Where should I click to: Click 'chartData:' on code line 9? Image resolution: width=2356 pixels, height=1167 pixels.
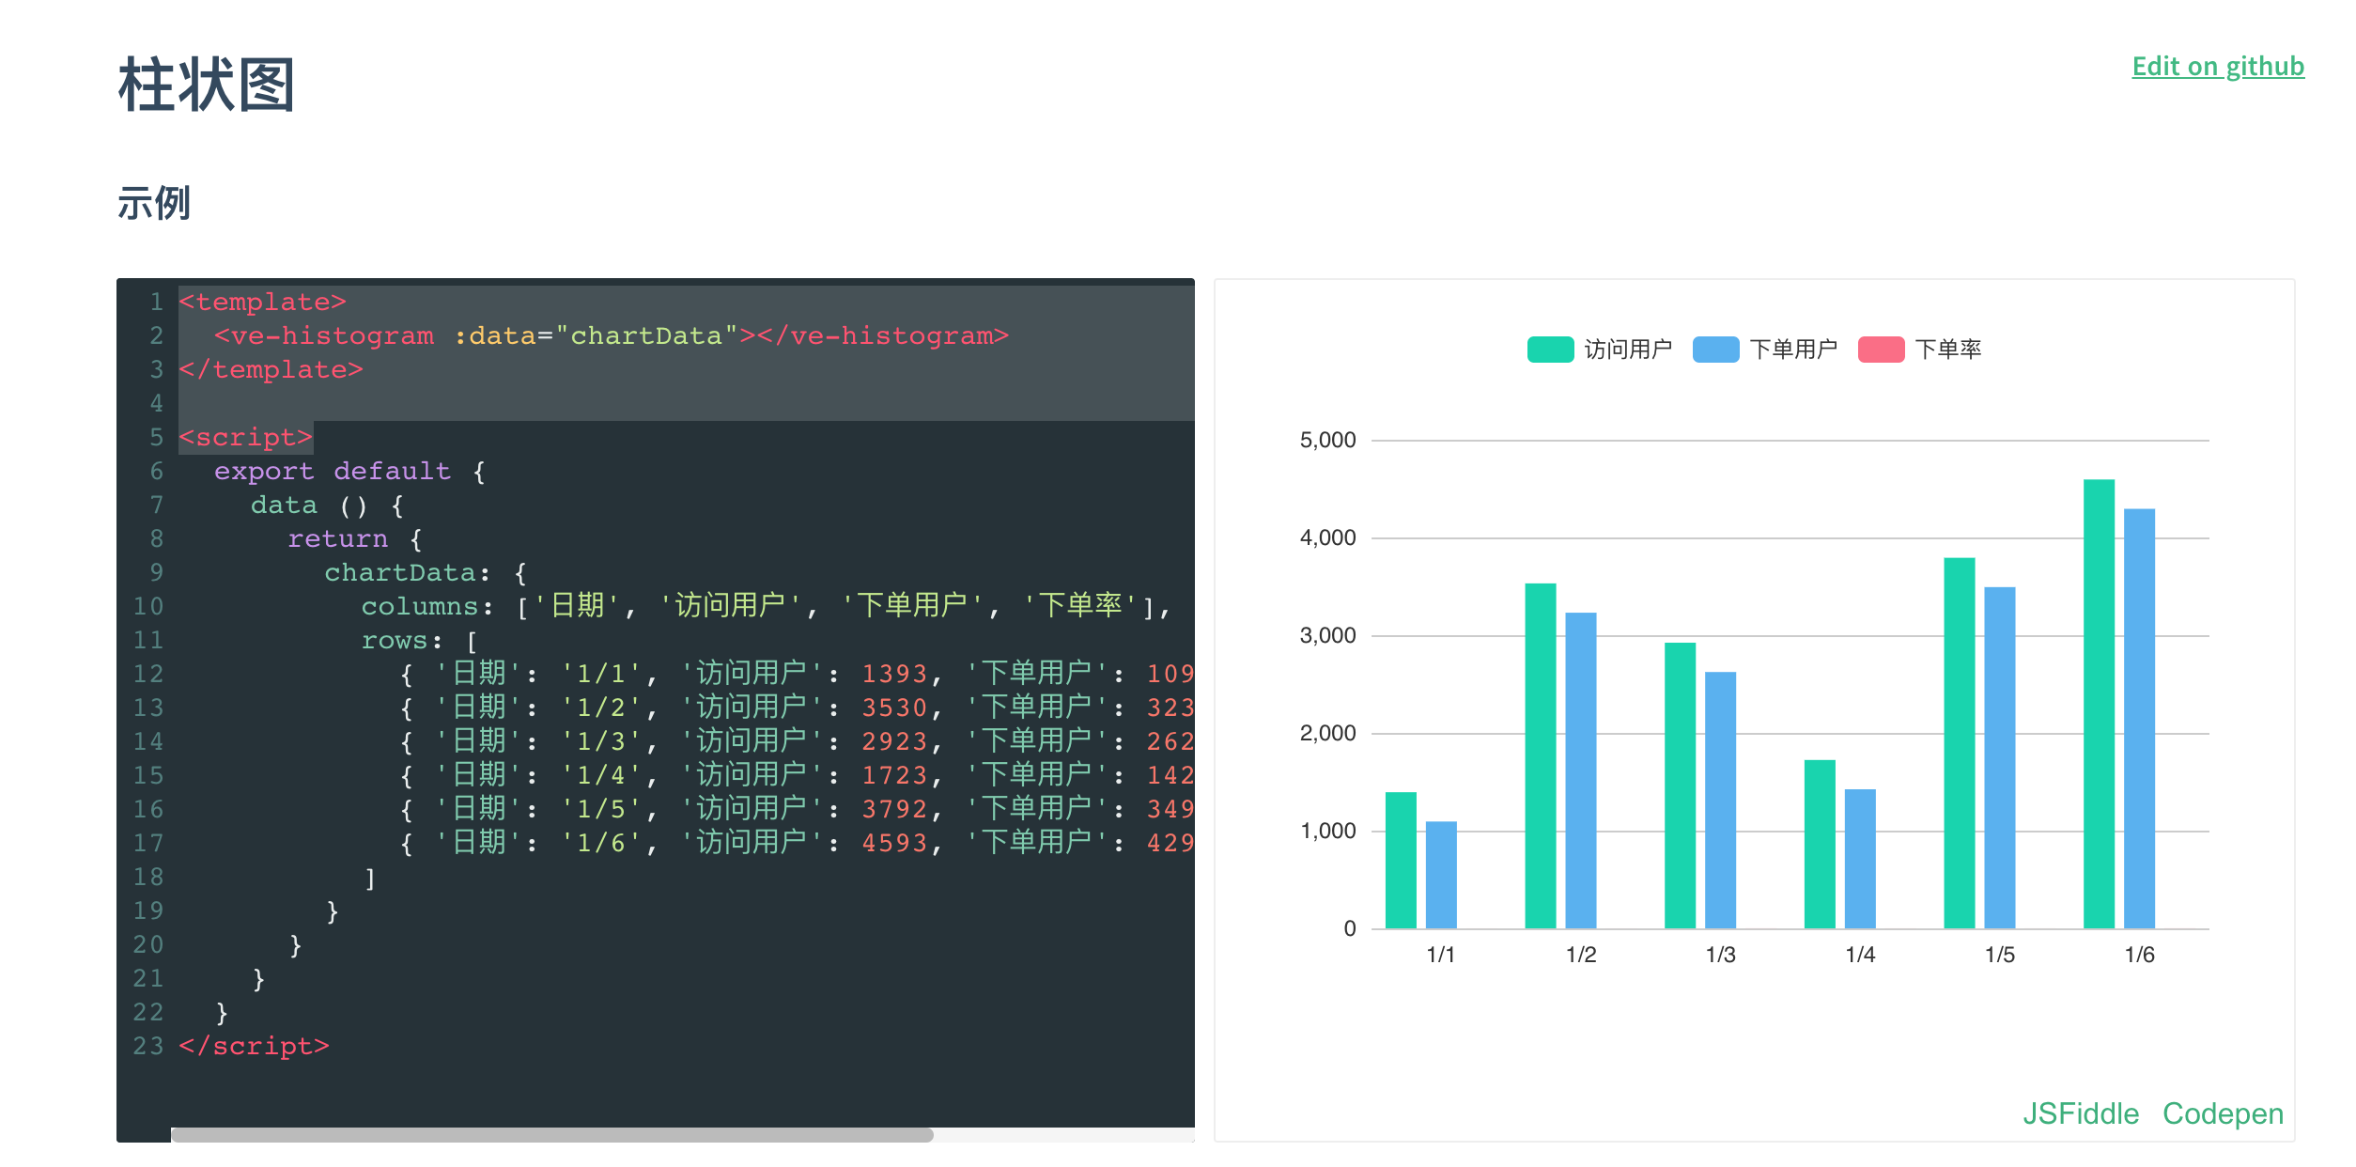point(407,572)
